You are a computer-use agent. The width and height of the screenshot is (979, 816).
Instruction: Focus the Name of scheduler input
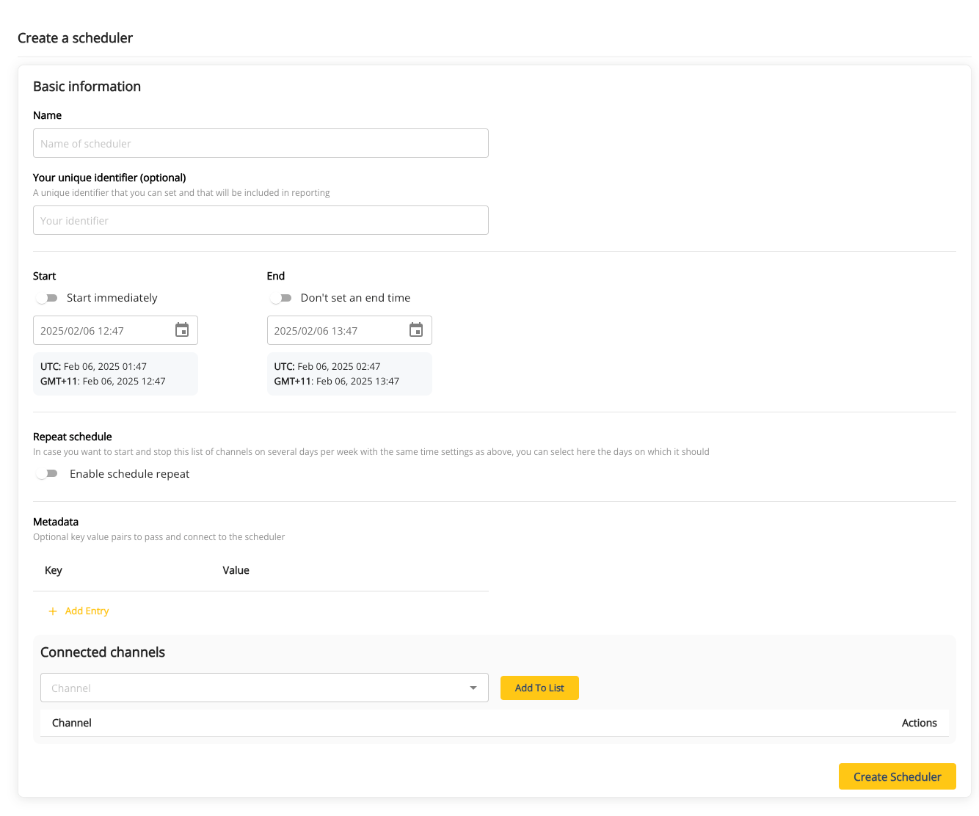point(261,143)
